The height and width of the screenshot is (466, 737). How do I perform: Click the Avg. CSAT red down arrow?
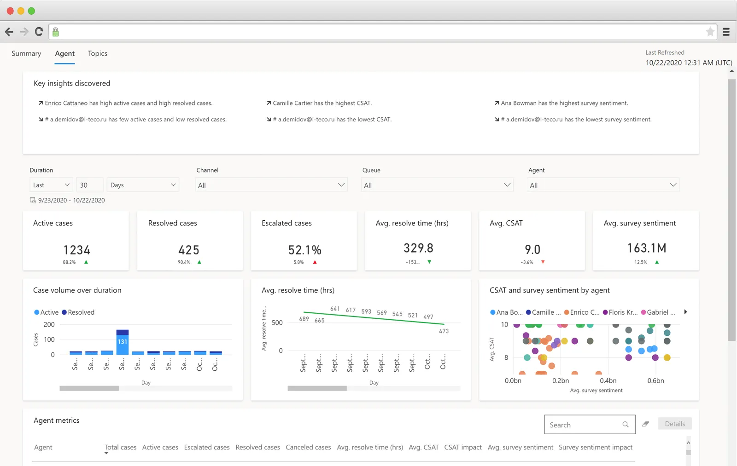pyautogui.click(x=543, y=262)
